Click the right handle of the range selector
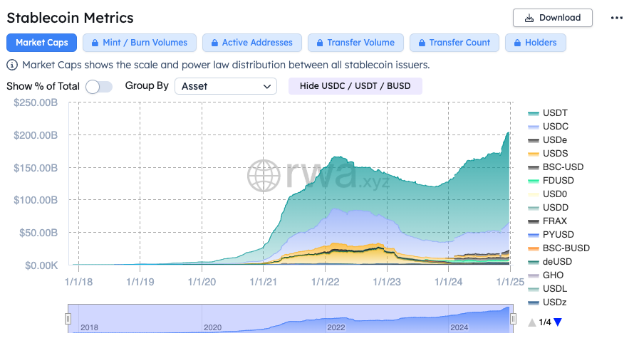The width and height of the screenshot is (639, 348). pyautogui.click(x=514, y=319)
